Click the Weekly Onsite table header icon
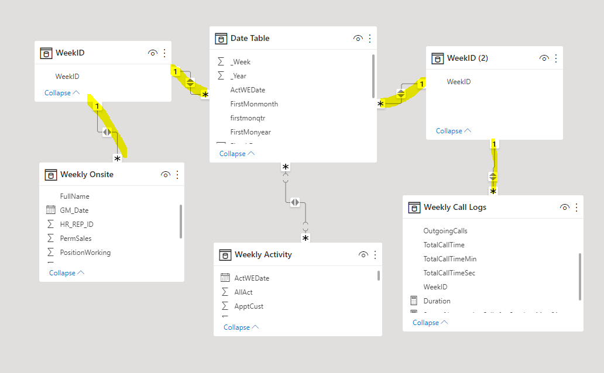 (x=50, y=175)
